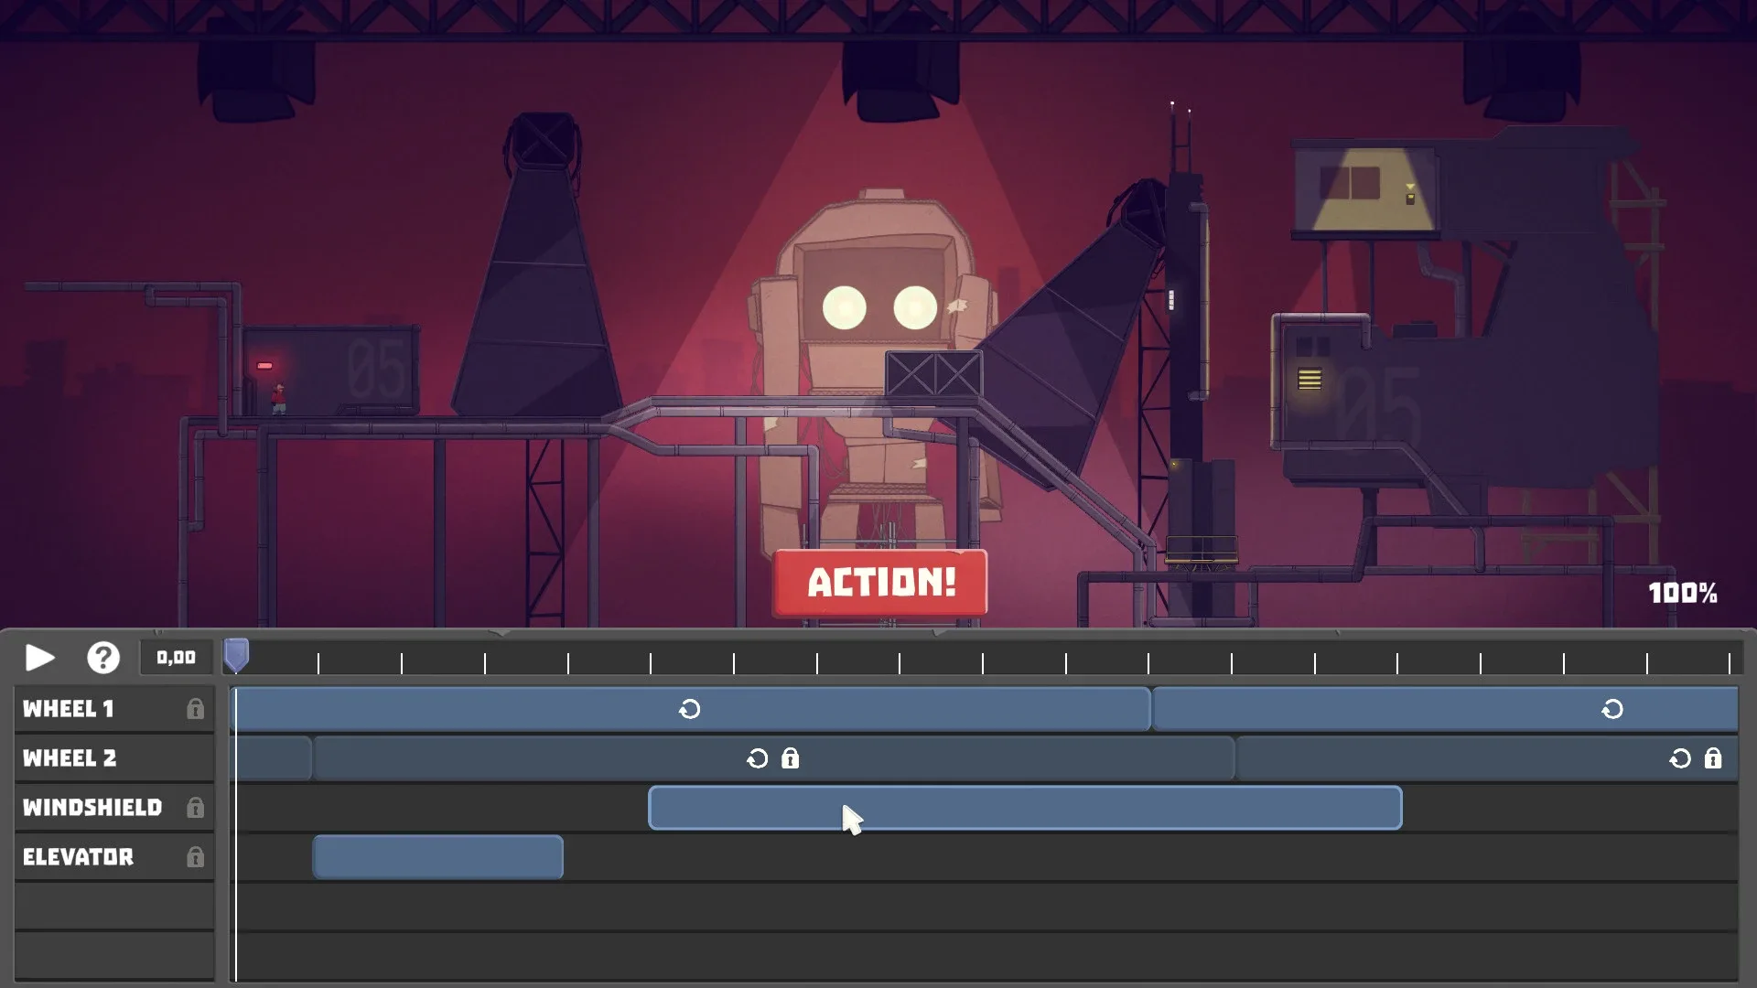Toggle the lock on the ELEVATOR track
Viewport: 1757px width, 988px height.
[x=197, y=857]
